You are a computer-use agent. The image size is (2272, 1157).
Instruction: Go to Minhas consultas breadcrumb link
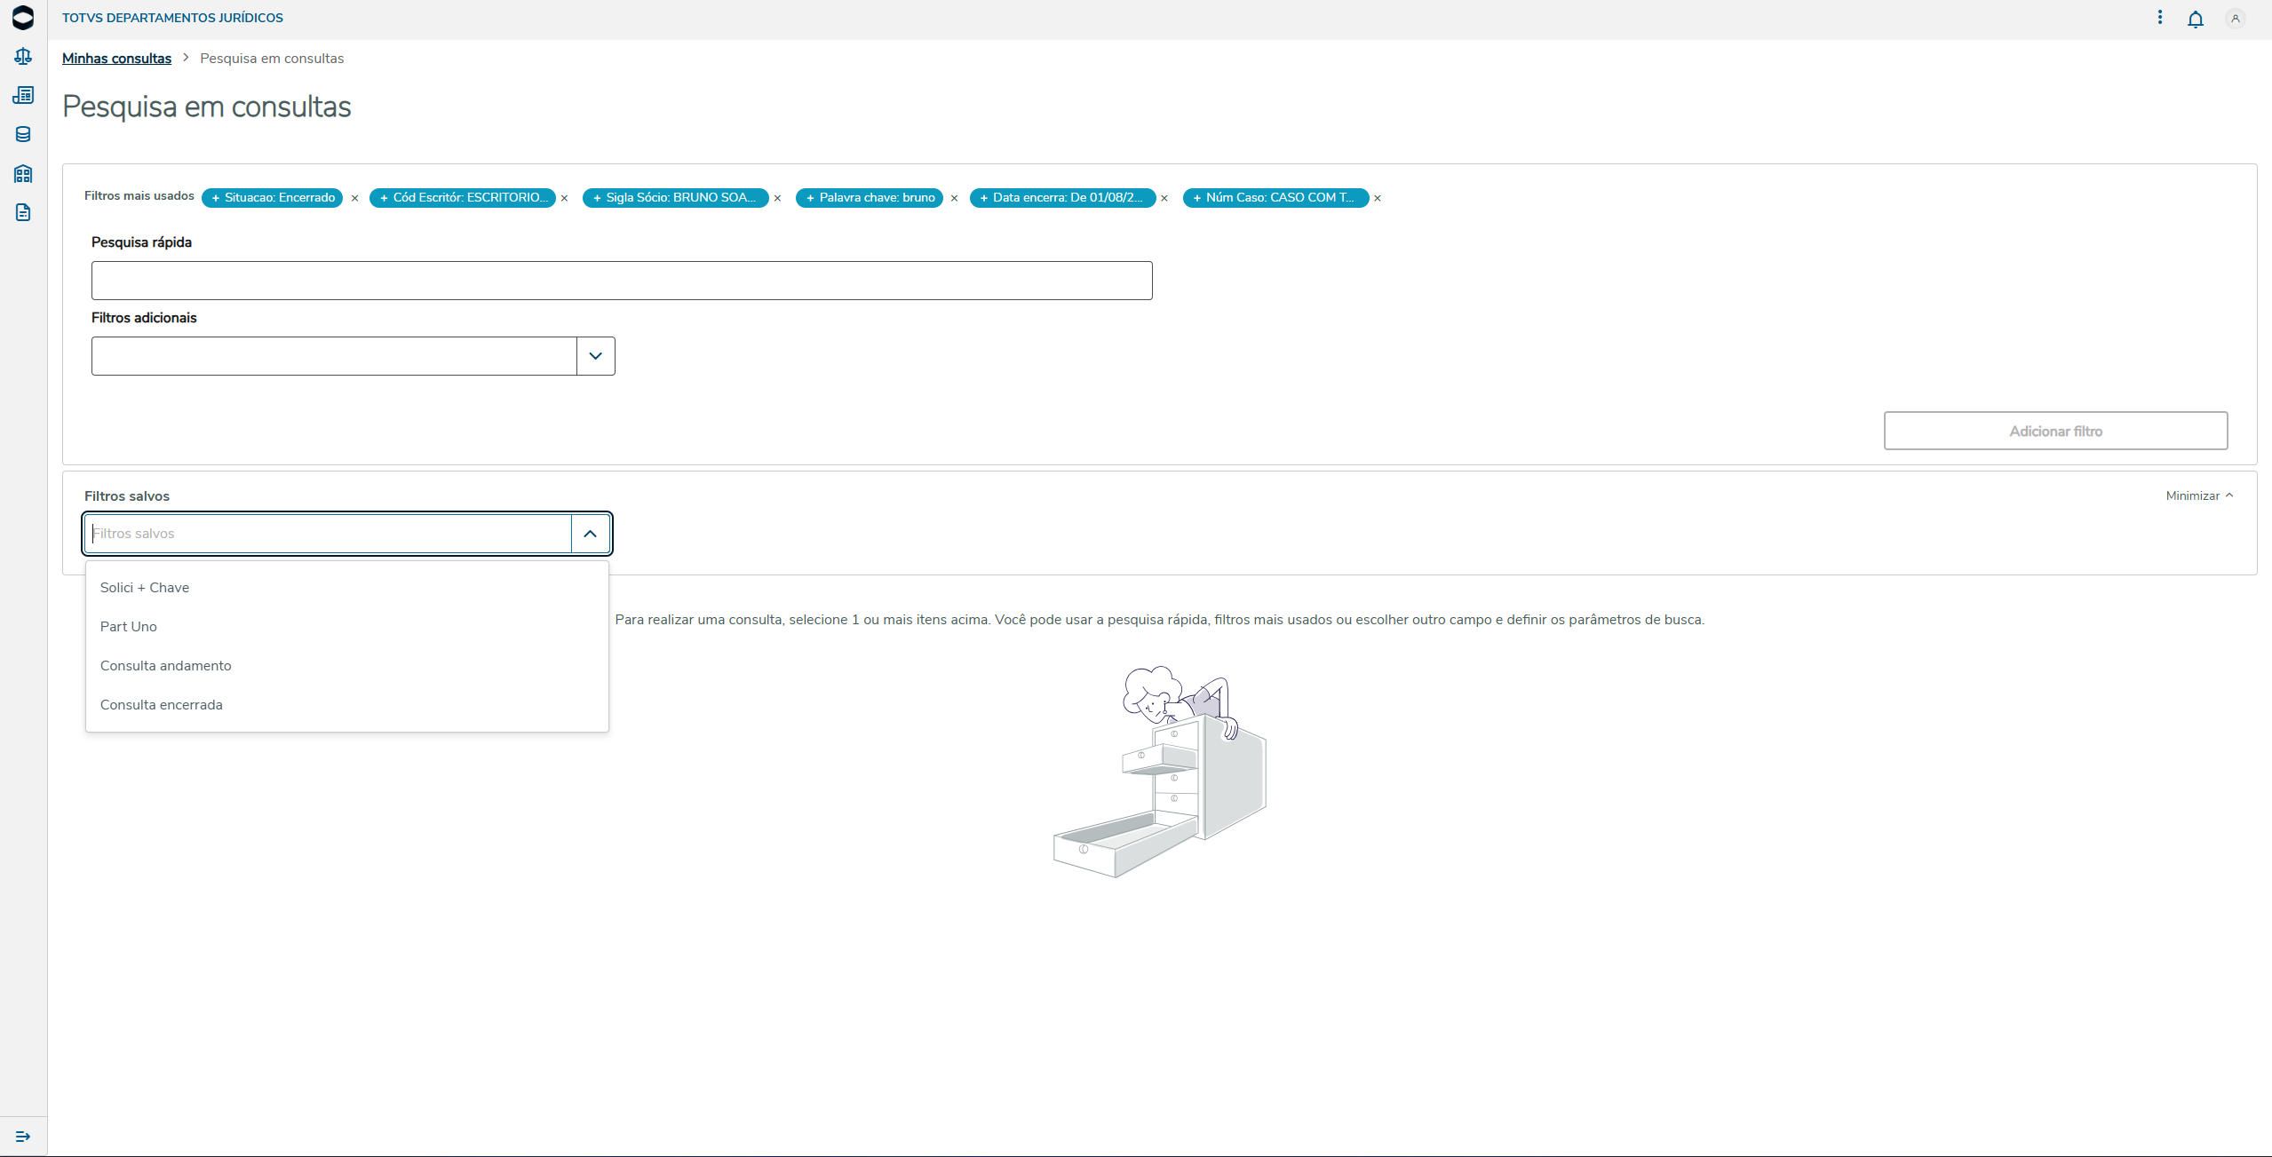click(x=116, y=59)
